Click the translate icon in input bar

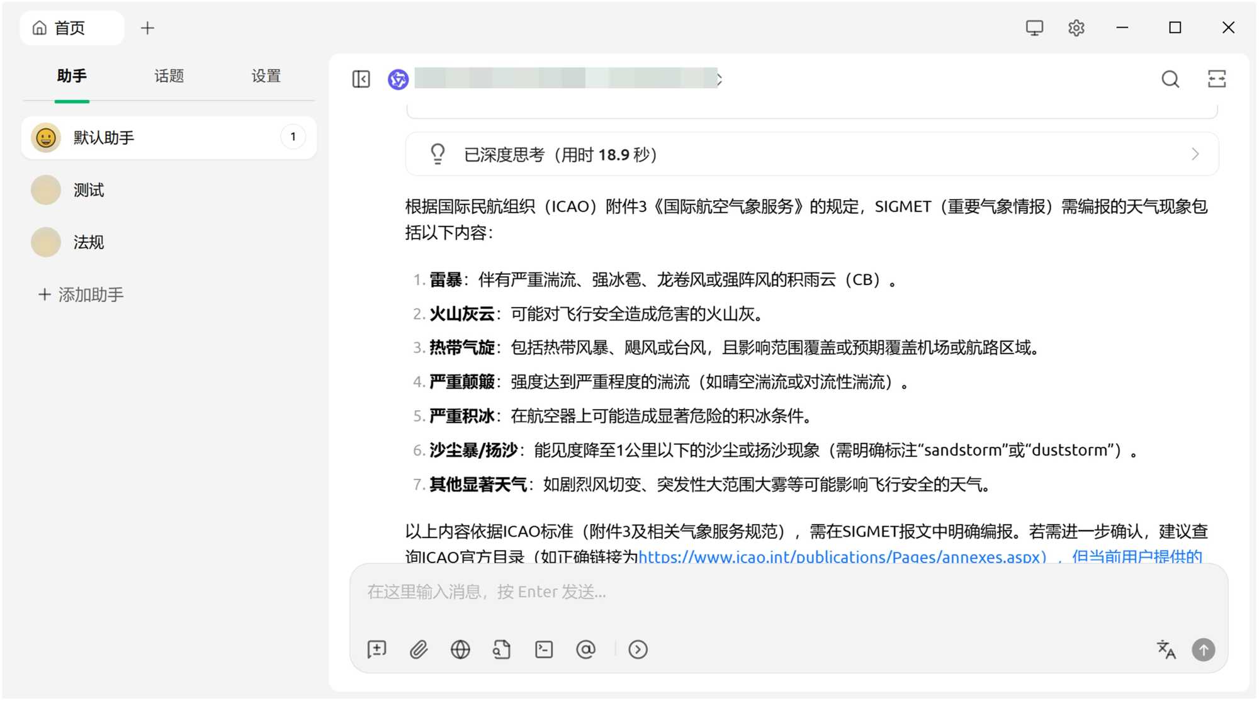tap(1166, 649)
